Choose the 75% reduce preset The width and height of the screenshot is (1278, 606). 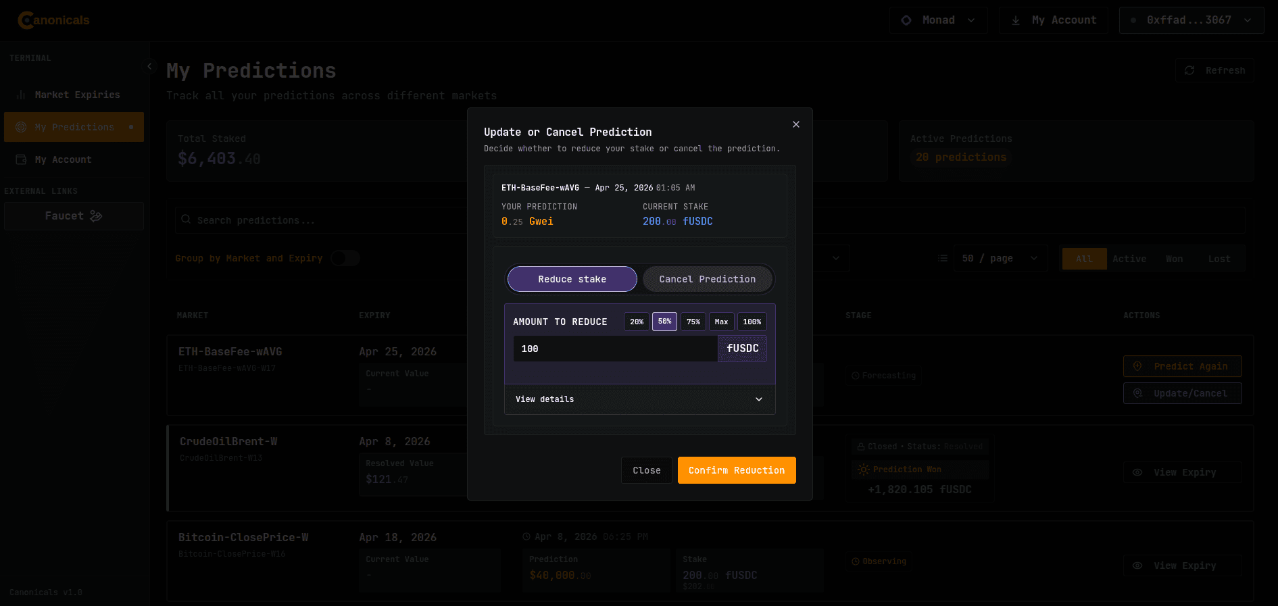point(693,322)
